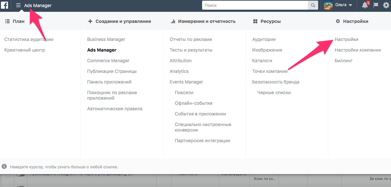Image resolution: width=391 pixels, height=187 pixels.
Task: Open the gear settings icon in top bar
Action: [x=386, y=5]
